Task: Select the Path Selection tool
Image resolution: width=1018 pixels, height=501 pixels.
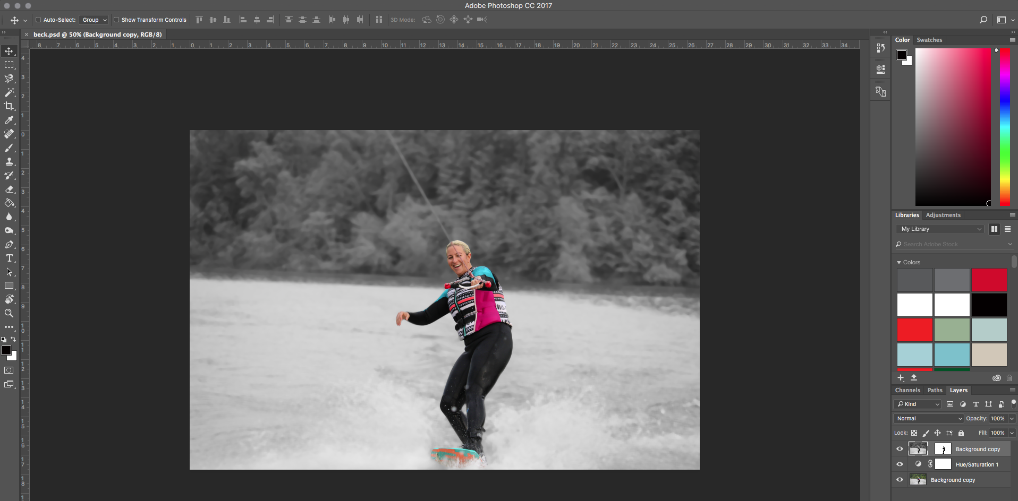Action: pyautogui.click(x=9, y=272)
